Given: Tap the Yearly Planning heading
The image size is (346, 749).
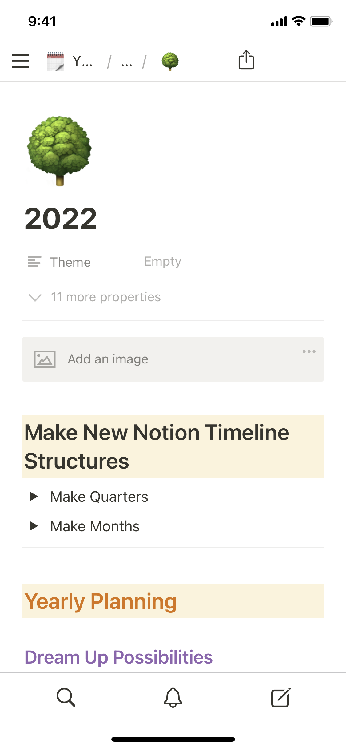Looking at the screenshot, I should [x=101, y=601].
